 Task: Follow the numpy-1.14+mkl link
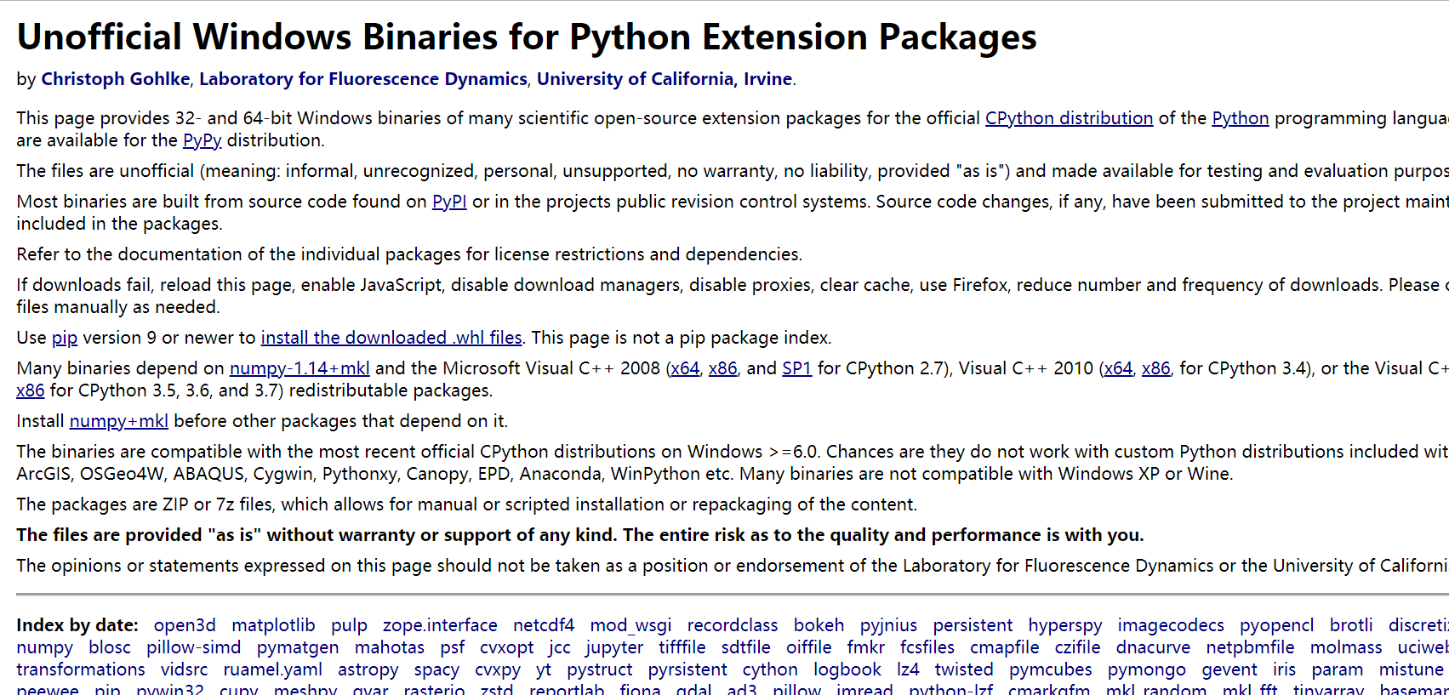(299, 368)
